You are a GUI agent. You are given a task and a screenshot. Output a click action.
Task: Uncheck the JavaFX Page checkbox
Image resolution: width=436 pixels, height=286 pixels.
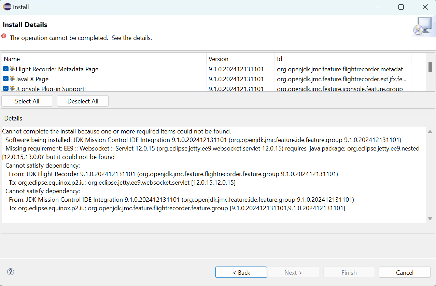pos(6,79)
